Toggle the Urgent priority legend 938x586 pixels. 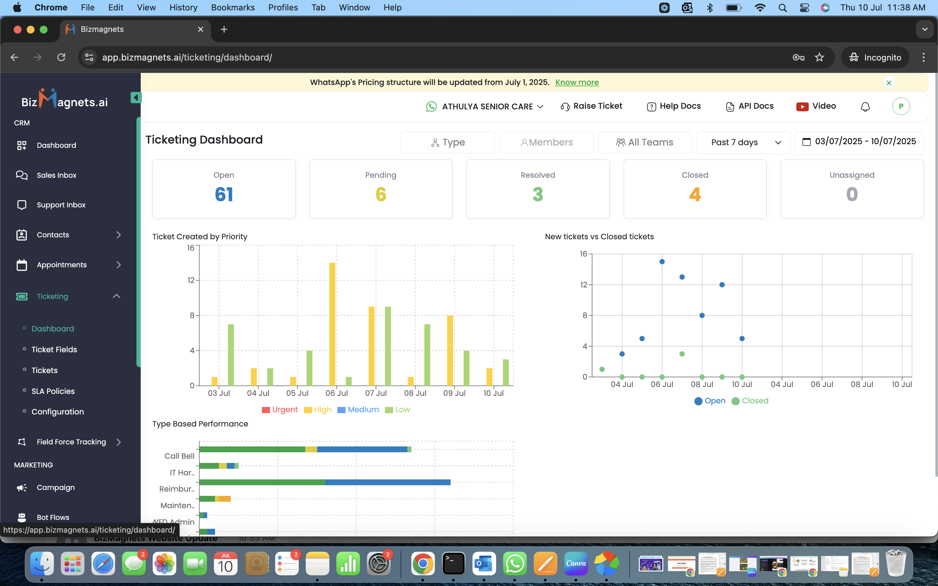coord(279,410)
